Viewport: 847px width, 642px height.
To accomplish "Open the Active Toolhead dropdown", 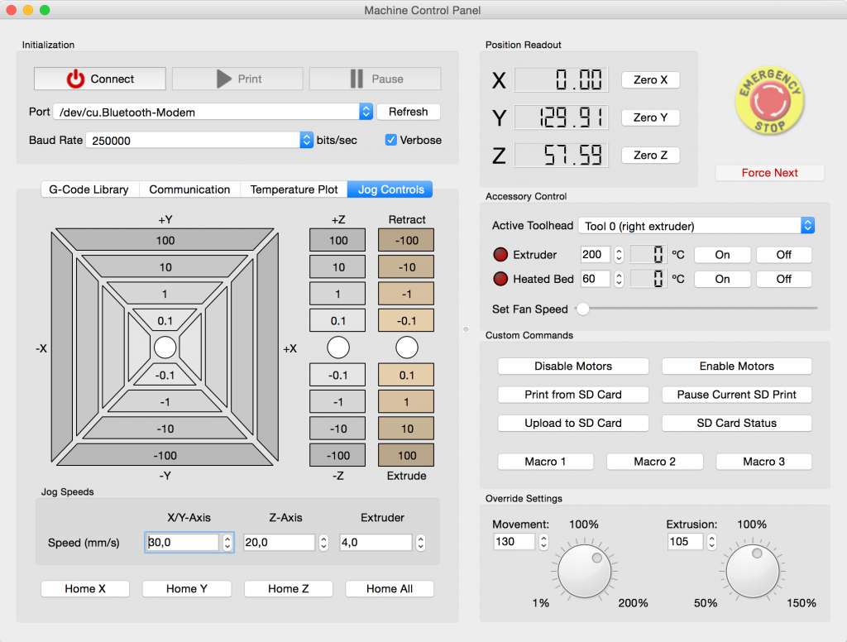I will (x=806, y=225).
